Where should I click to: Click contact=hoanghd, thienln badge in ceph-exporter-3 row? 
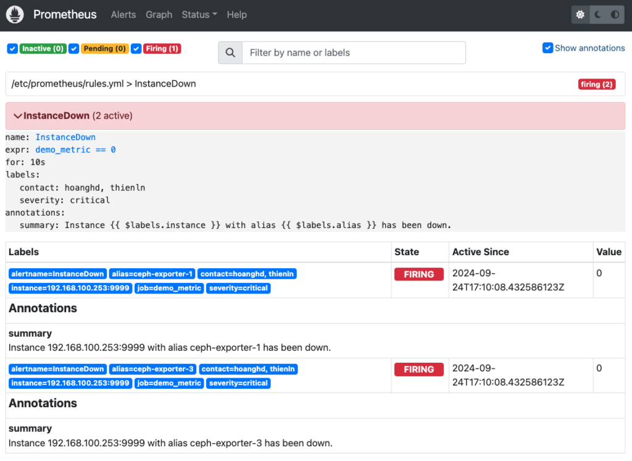pos(248,369)
